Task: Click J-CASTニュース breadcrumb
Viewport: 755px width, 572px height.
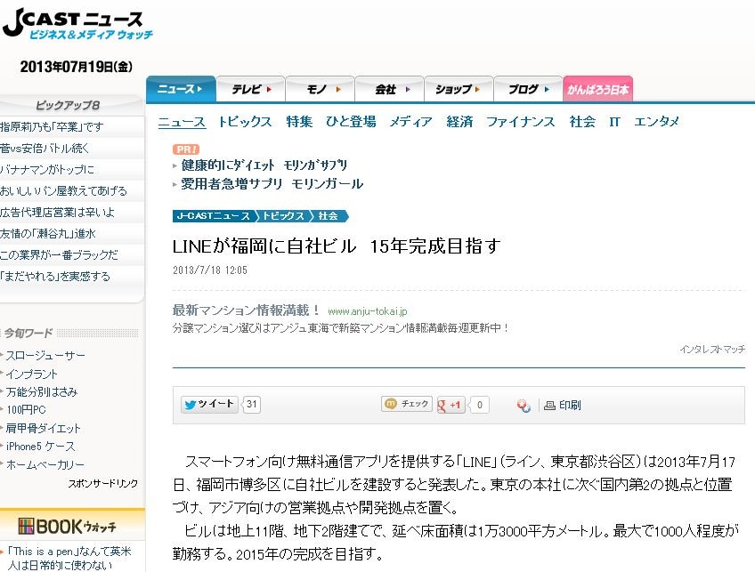Action: coord(214,216)
